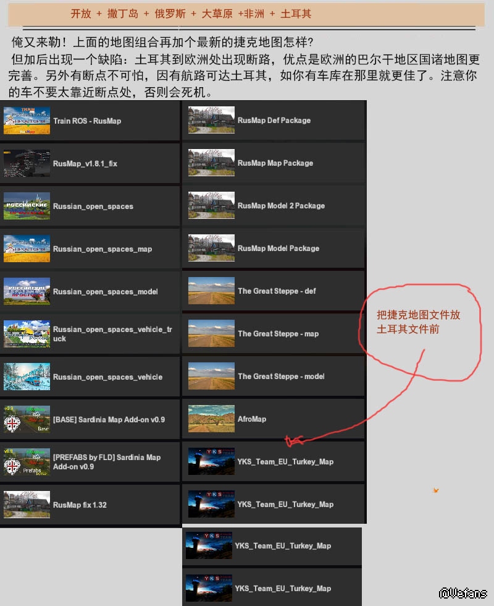Click the Train ROS - RusMap thumbnail icon

[27, 121]
